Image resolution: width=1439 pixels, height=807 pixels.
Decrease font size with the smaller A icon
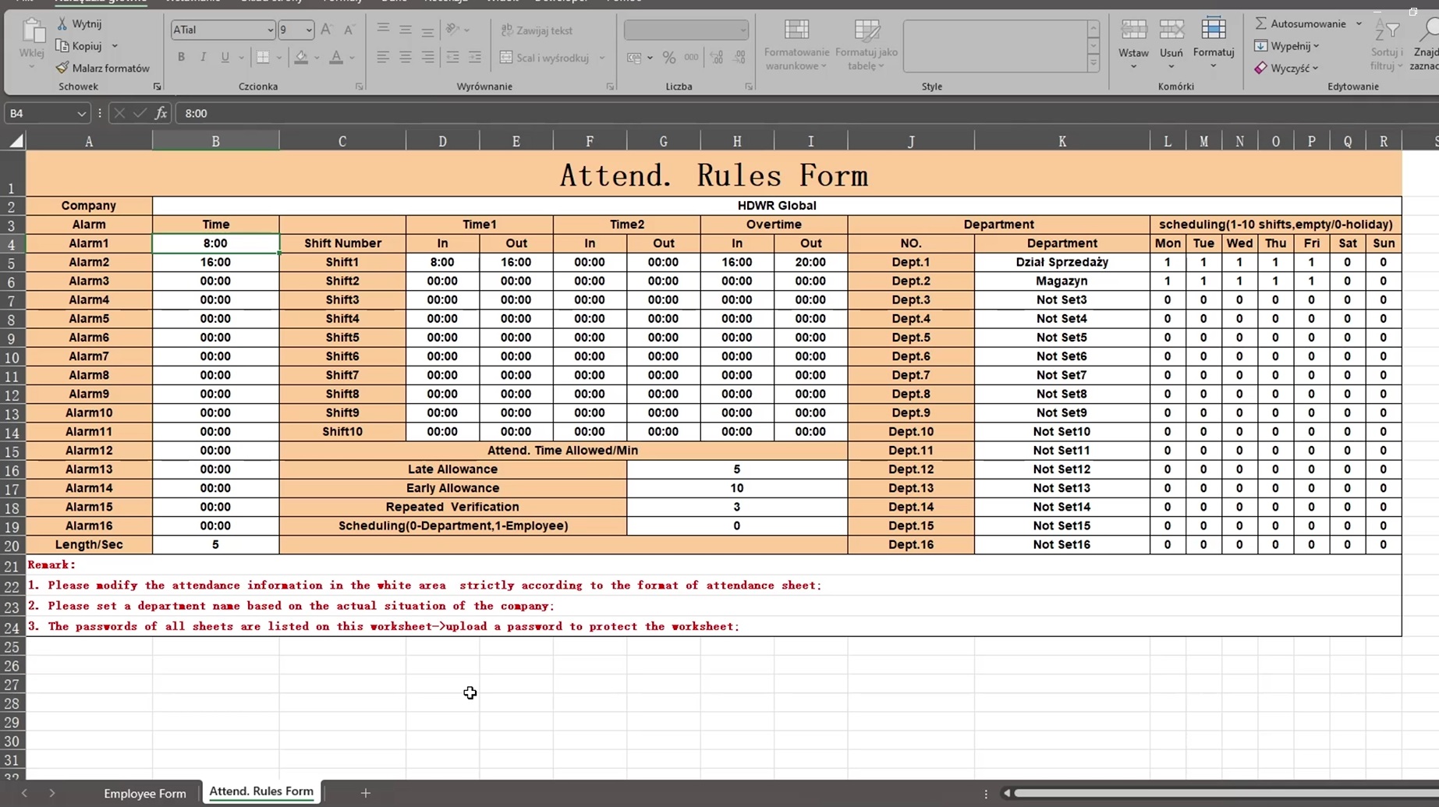click(349, 30)
